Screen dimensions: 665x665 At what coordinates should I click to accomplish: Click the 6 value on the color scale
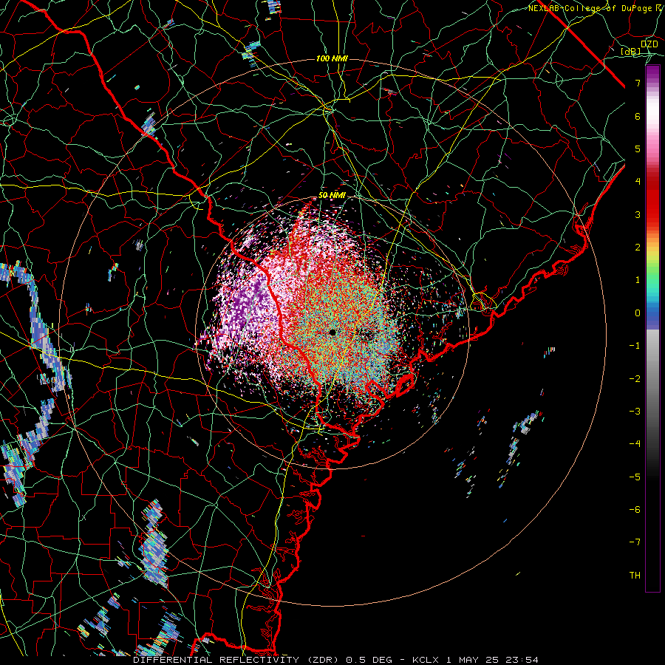tap(638, 116)
